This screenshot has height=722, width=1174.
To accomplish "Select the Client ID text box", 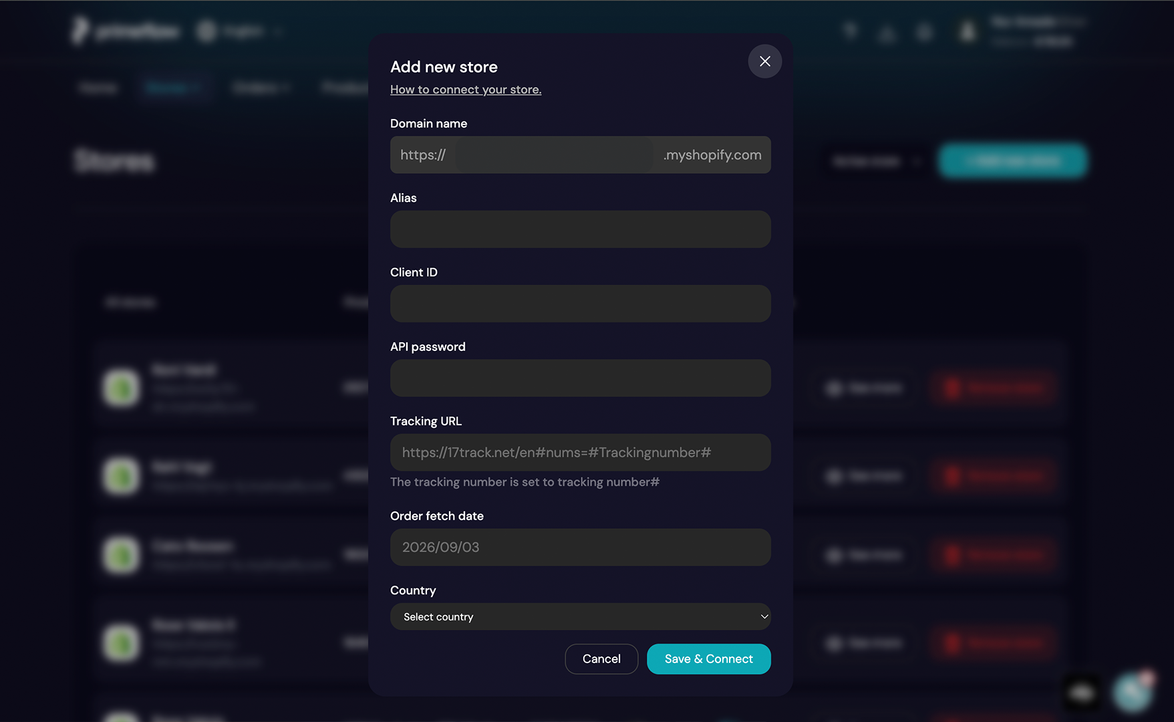I will [581, 304].
